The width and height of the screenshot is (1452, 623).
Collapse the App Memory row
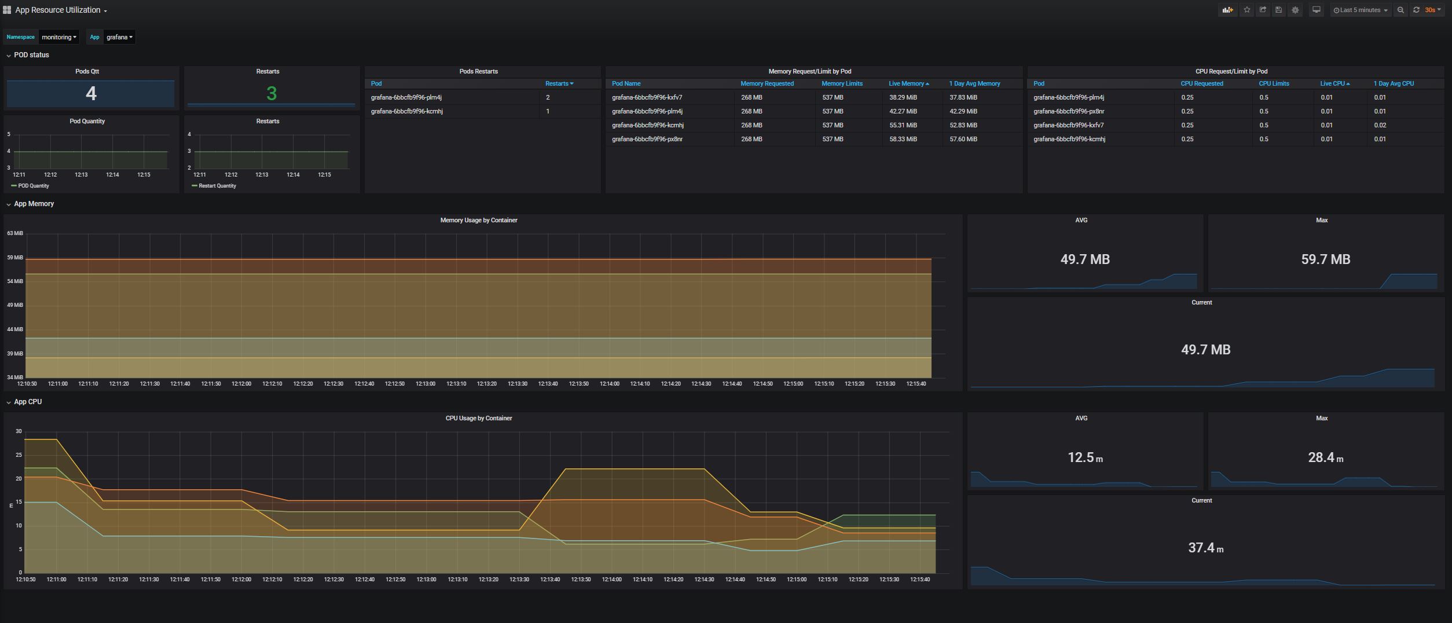pos(34,204)
